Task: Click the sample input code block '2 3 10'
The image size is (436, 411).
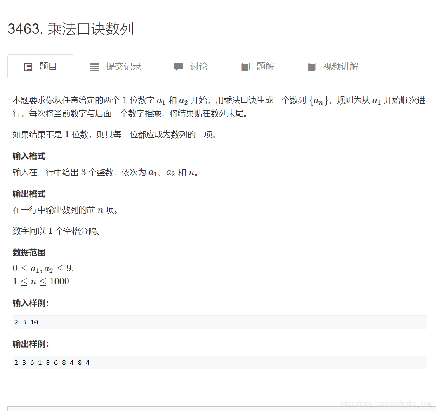Action: click(x=220, y=322)
